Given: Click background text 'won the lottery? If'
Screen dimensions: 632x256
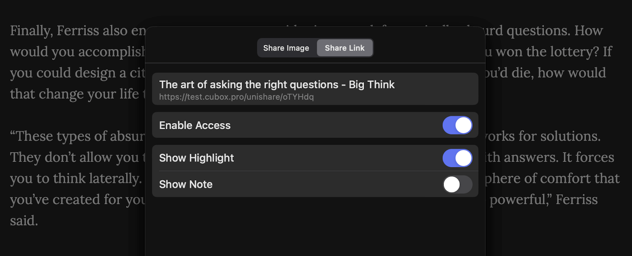Looking at the screenshot, I should 554,52.
